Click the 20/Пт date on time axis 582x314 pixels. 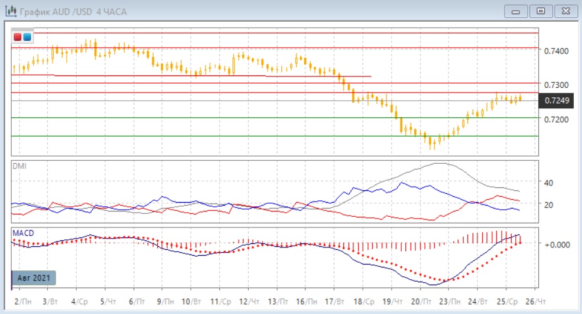click(x=421, y=301)
